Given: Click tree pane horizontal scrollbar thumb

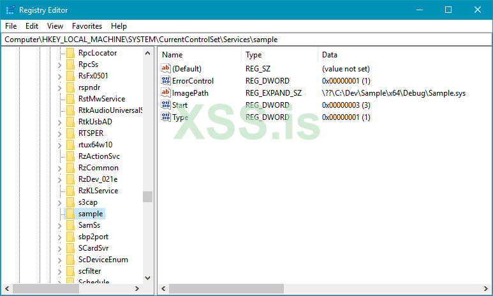Looking at the screenshot, I should 46,288.
